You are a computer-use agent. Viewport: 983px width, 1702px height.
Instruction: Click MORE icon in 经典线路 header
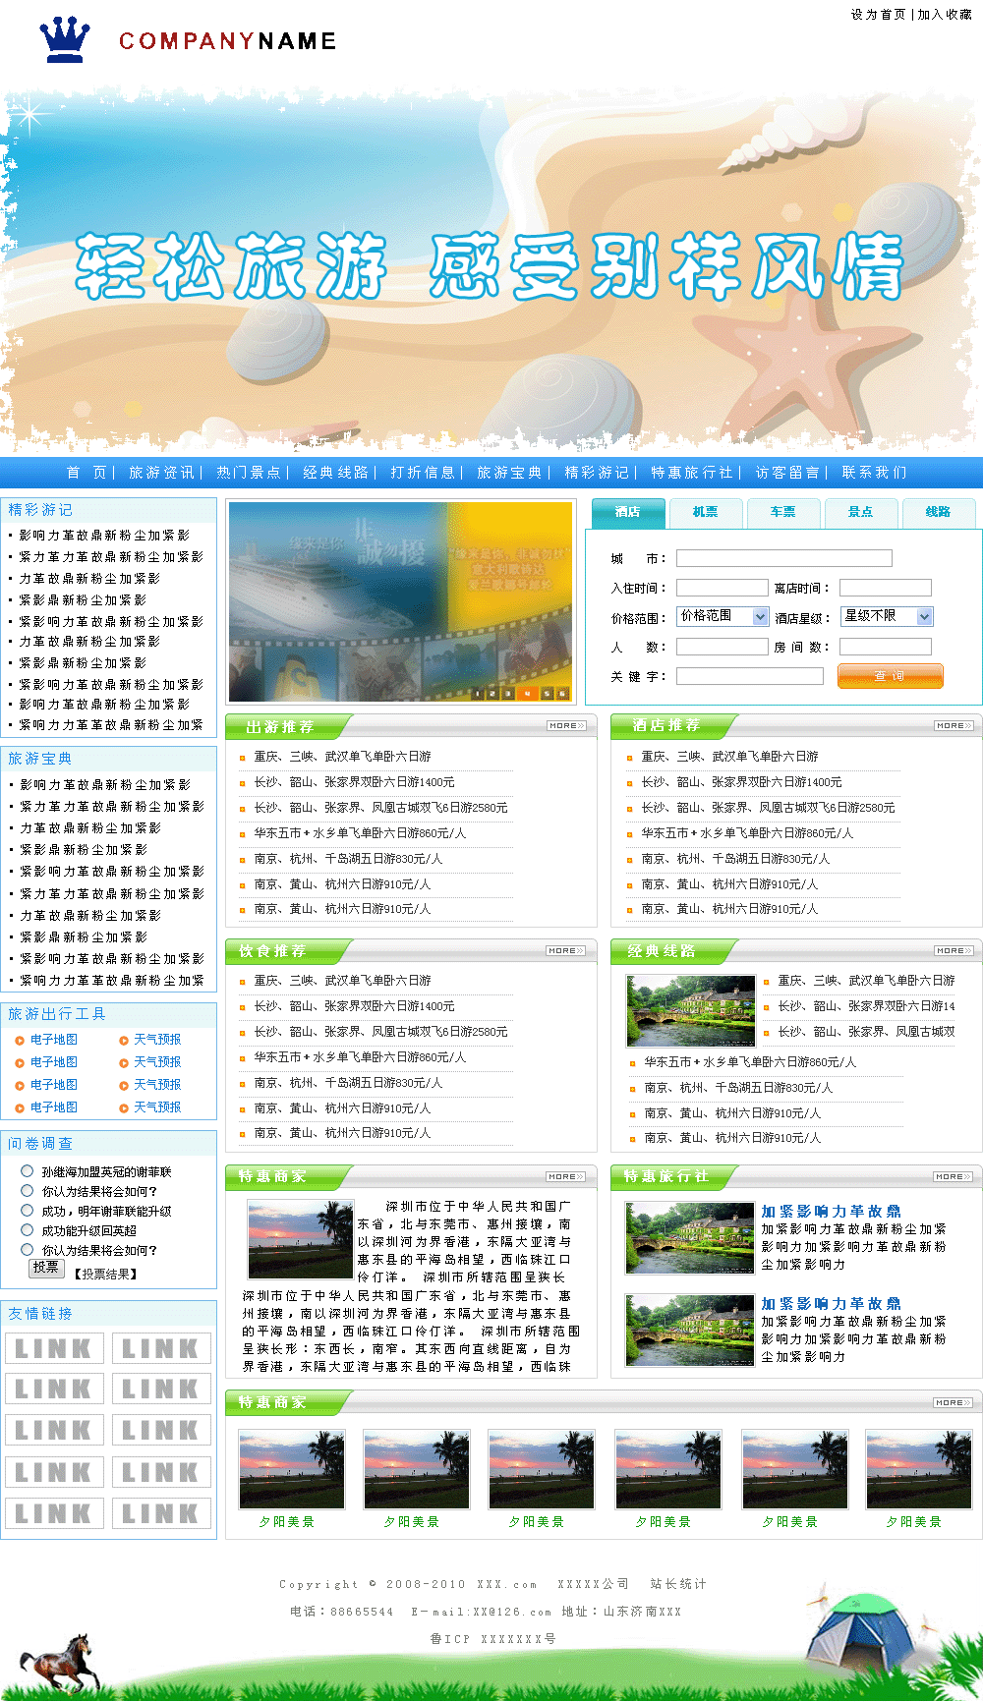tap(954, 951)
